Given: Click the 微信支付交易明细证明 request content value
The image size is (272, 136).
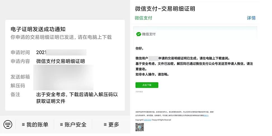Looking at the screenshot, I should click(60, 61).
